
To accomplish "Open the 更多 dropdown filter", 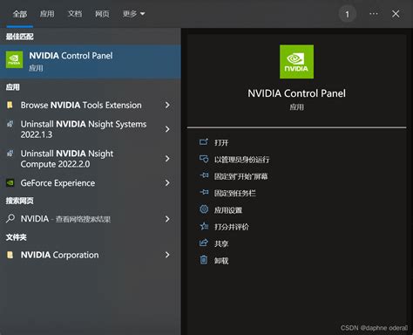I will pos(133,14).
